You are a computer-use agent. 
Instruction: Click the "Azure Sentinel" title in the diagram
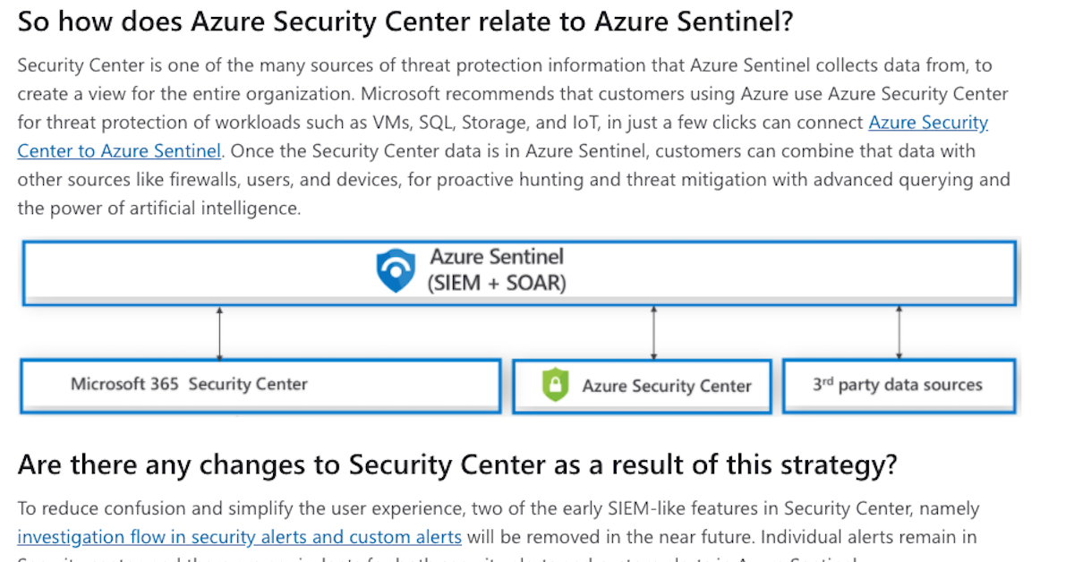click(x=497, y=257)
